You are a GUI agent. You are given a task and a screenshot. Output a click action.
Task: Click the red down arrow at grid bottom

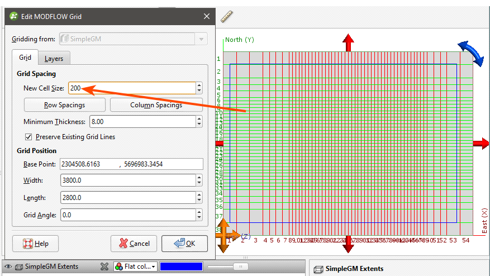pos(348,245)
